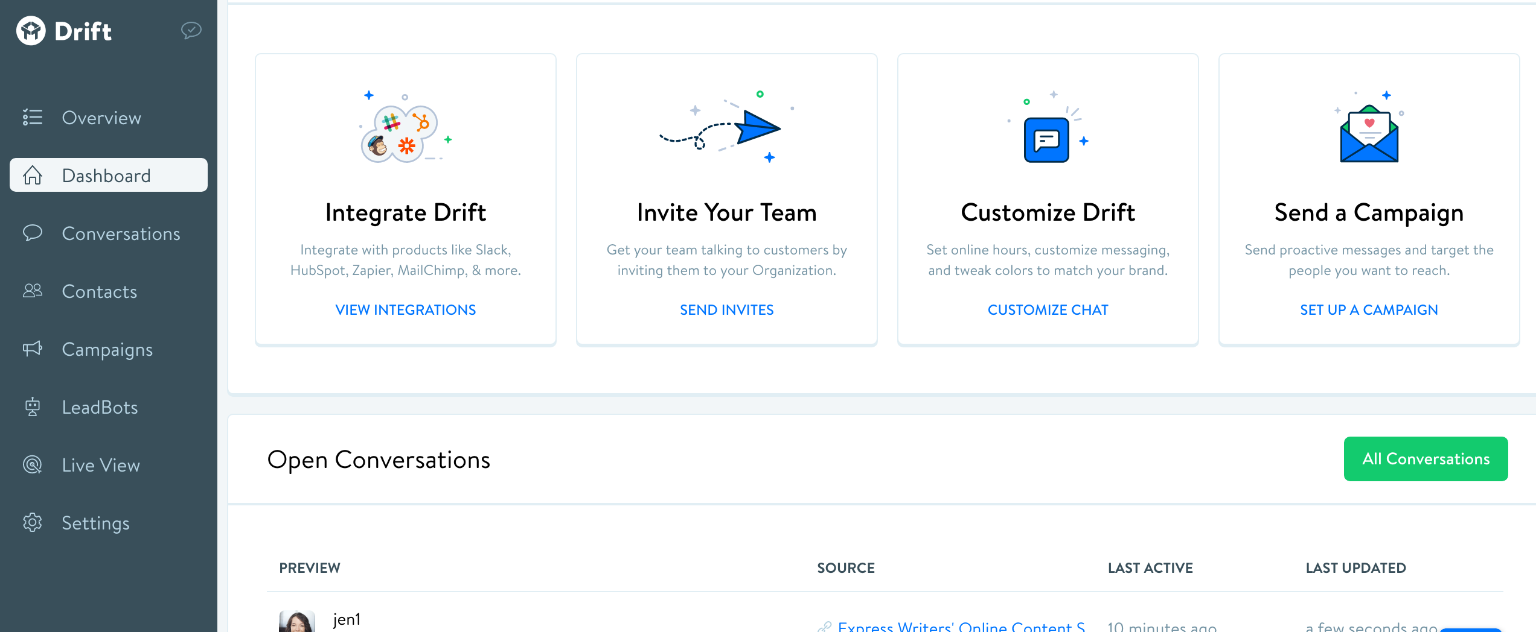1536x632 pixels.
Task: Click the Campaigns megaphone icon
Action: pos(33,349)
